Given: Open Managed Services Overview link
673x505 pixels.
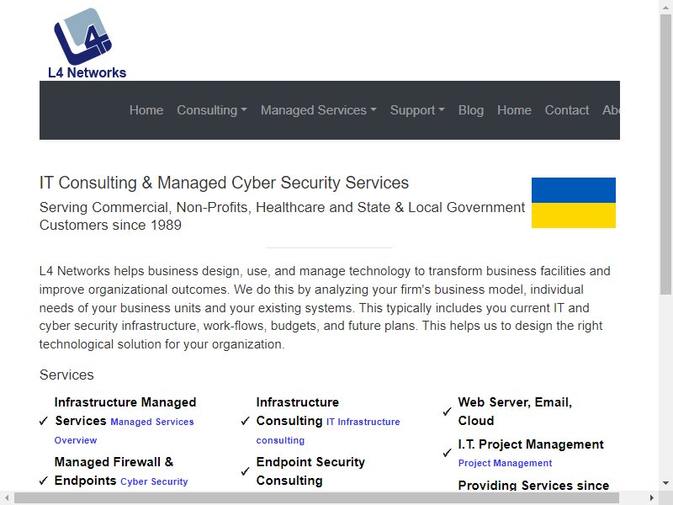Looking at the screenshot, I should pos(124,431).
